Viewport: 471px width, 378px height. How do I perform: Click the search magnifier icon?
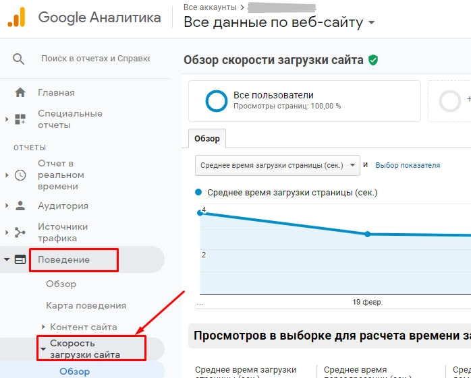click(18, 59)
